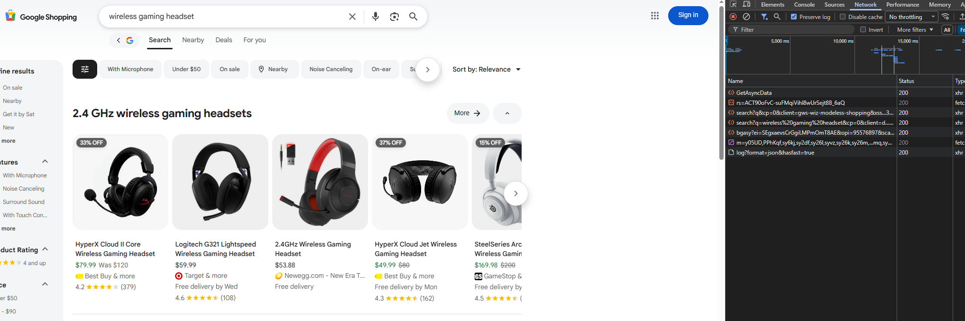965x321 pixels.
Task: Stop recording network log
Action: [x=733, y=17]
